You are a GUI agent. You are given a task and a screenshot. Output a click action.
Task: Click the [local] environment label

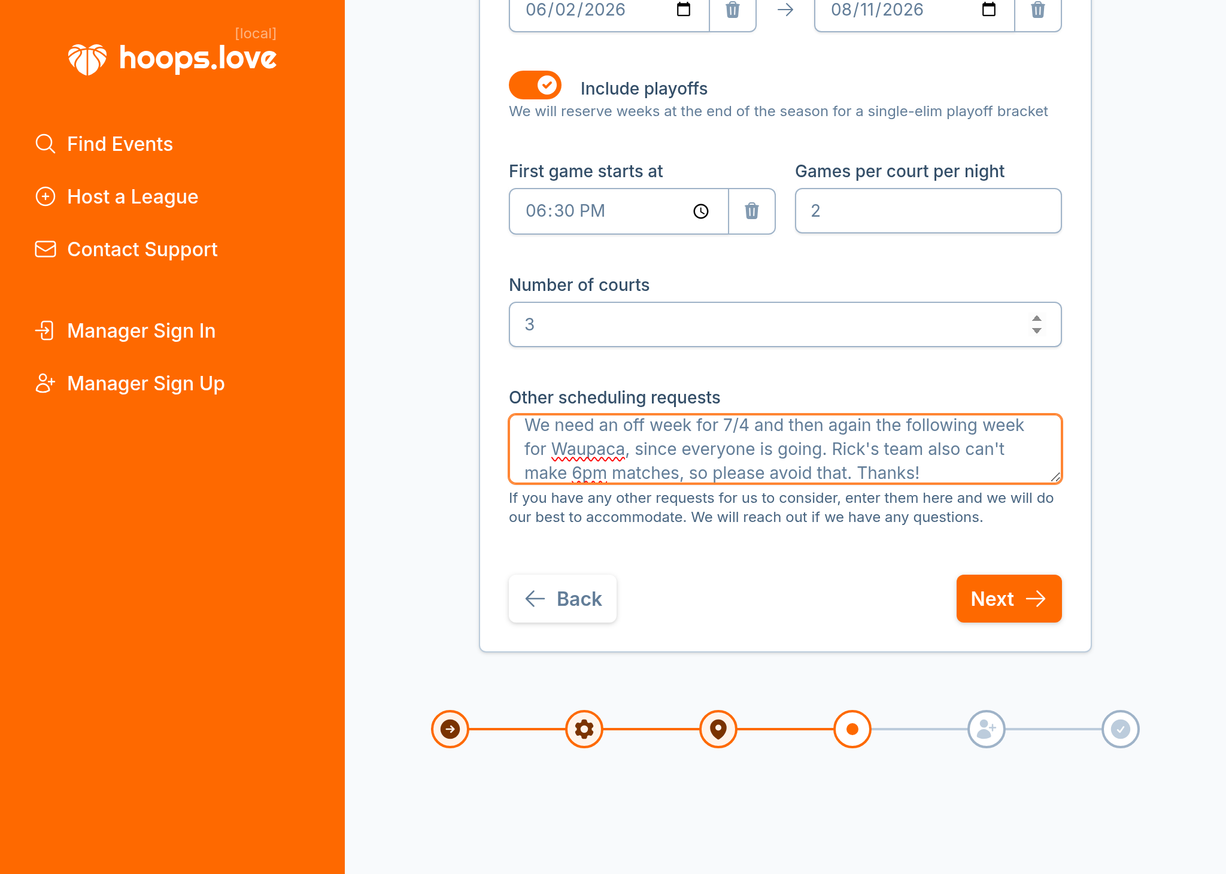(x=256, y=34)
